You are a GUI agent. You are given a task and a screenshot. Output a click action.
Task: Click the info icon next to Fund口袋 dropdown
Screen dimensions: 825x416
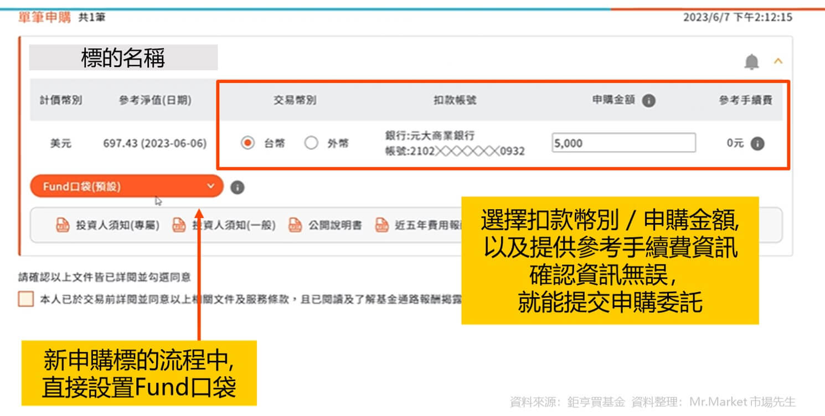pos(237,187)
